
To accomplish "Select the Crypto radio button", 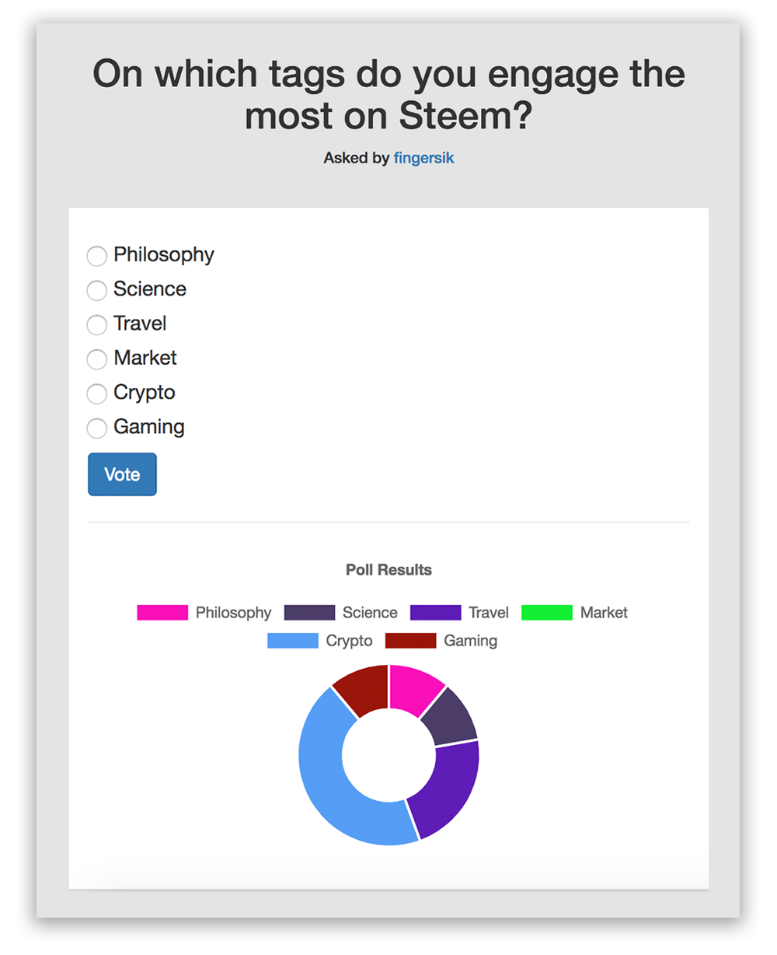I will 96,394.
